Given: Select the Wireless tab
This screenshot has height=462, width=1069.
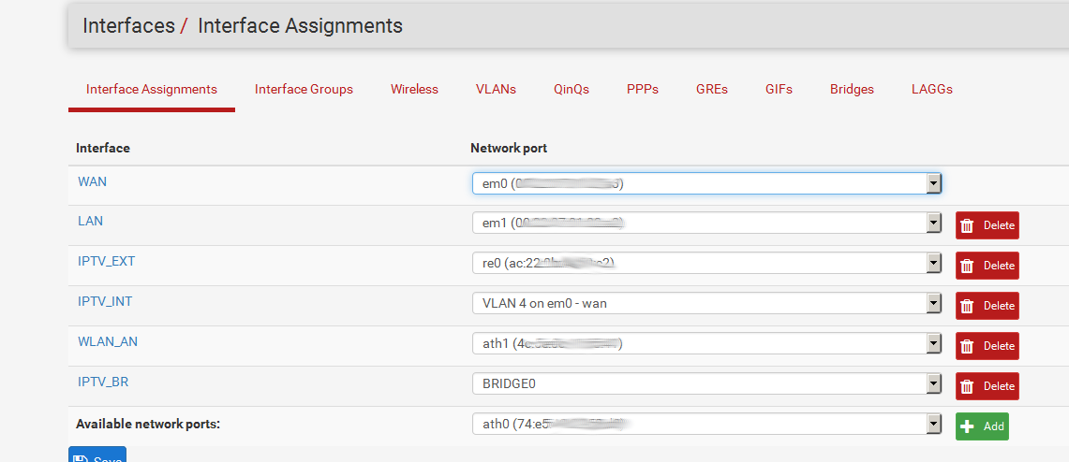Looking at the screenshot, I should pos(414,89).
